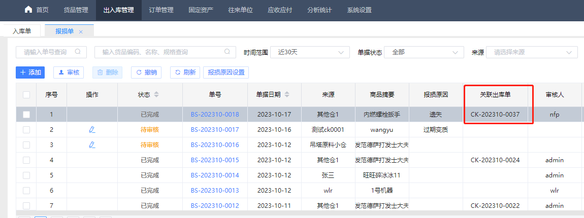Click cell CK-202310-0024
The height and width of the screenshot is (218, 584).
[495, 160]
